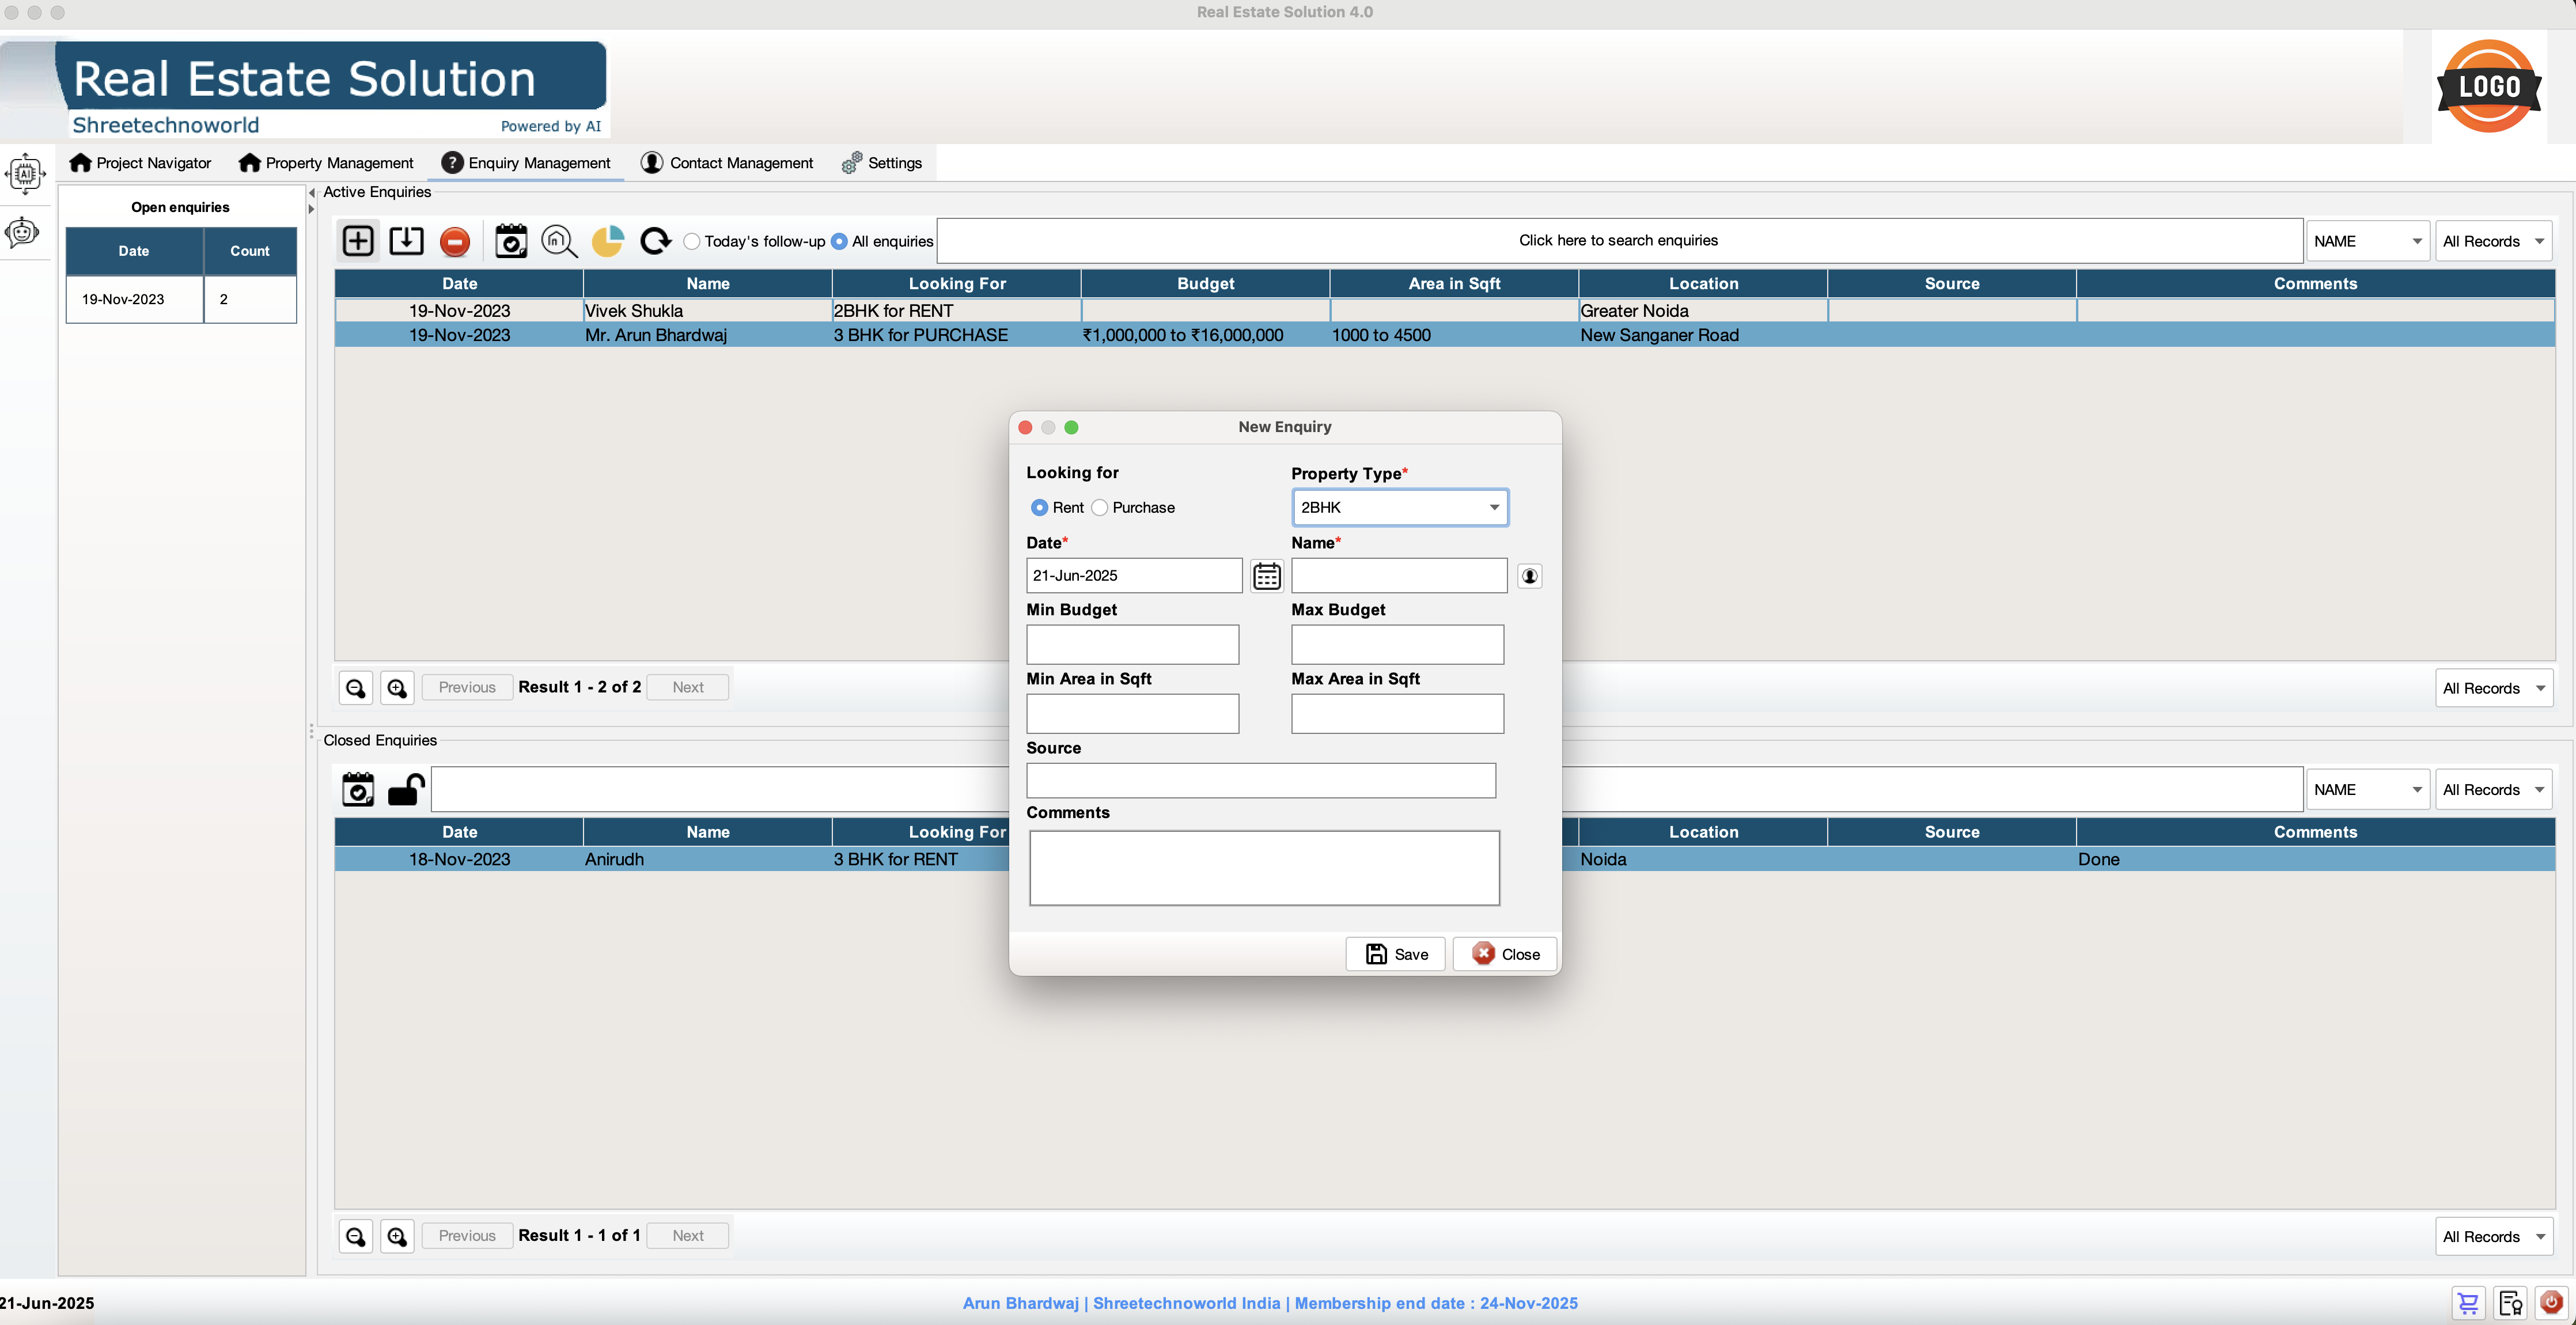The height and width of the screenshot is (1325, 2576).
Task: Open the contact picker beside Name field
Action: pyautogui.click(x=1529, y=576)
